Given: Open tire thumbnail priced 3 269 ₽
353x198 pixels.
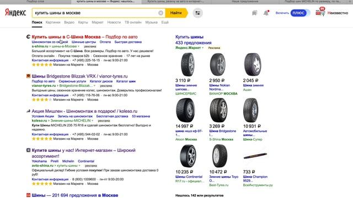Looking at the screenshot, I should click(x=218, y=110).
